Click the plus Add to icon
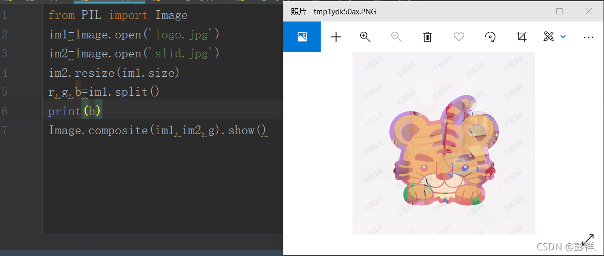Image resolution: width=604 pixels, height=256 pixels. [x=336, y=37]
